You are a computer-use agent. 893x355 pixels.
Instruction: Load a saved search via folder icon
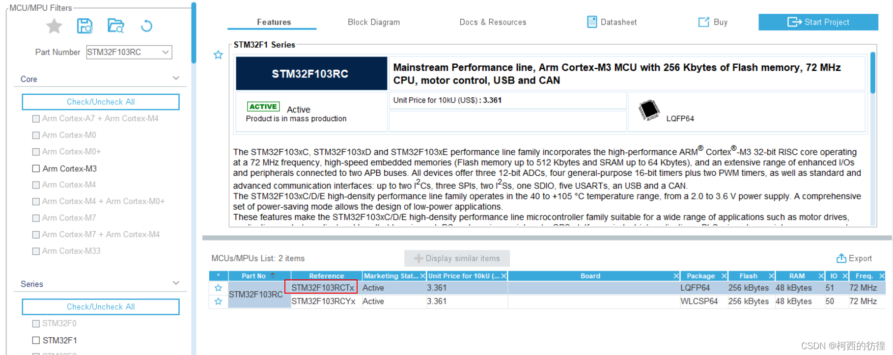(x=116, y=26)
